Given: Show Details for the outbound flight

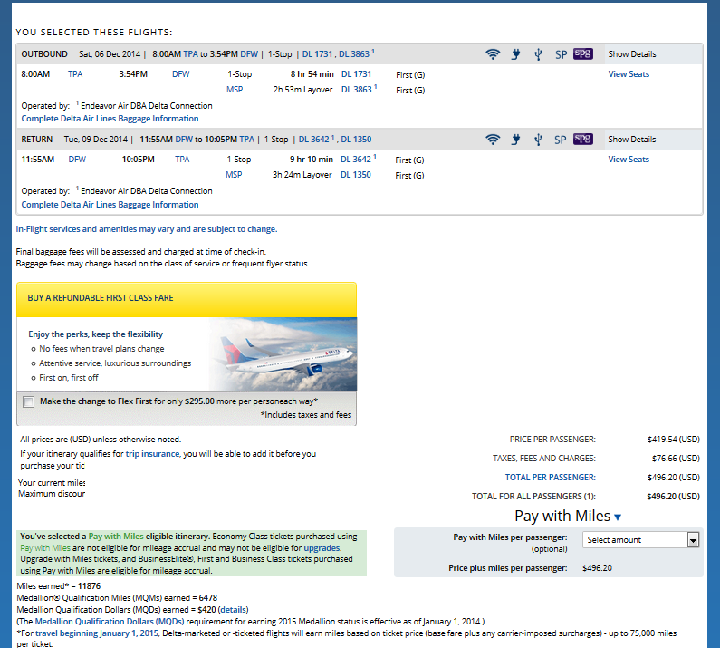Looking at the screenshot, I should pyautogui.click(x=631, y=54).
